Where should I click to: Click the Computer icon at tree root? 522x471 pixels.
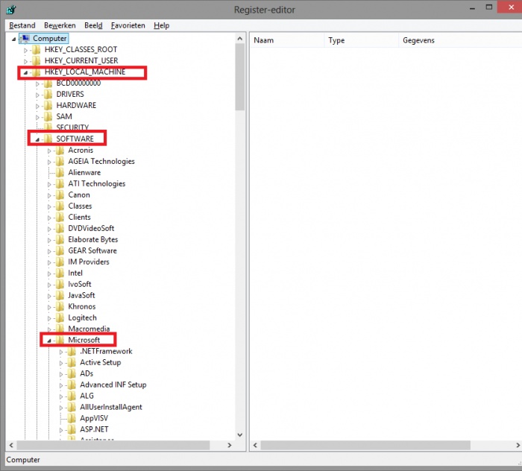pos(25,39)
